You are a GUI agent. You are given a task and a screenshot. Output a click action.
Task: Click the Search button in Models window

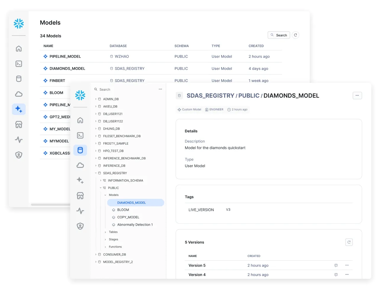(x=279, y=35)
